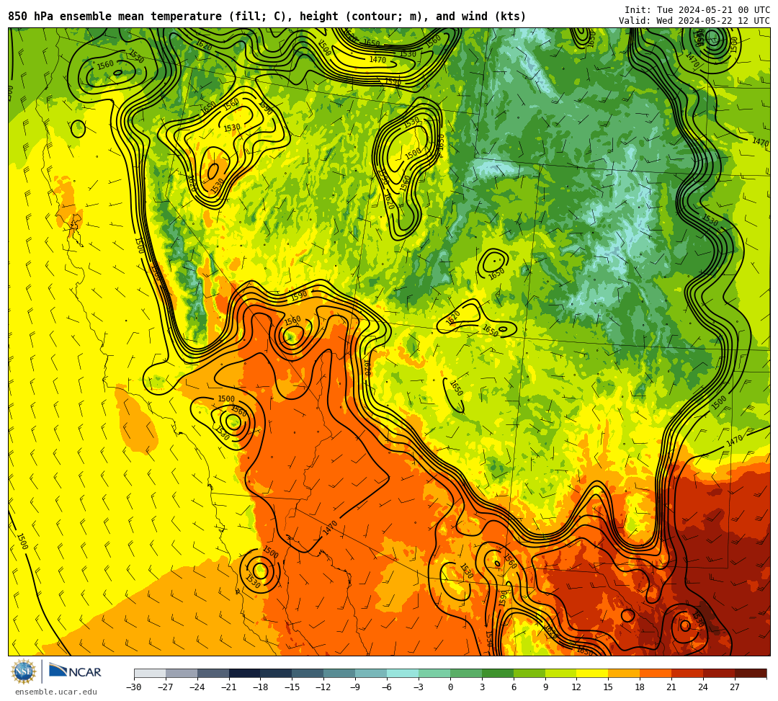Viewport: 778px width, 701px height.
Task: Pick the dark green 3 to 6 swatch
Action: tap(498, 673)
